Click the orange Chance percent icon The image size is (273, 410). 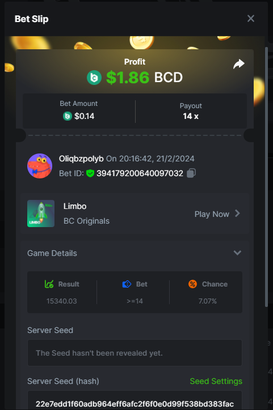click(192, 284)
